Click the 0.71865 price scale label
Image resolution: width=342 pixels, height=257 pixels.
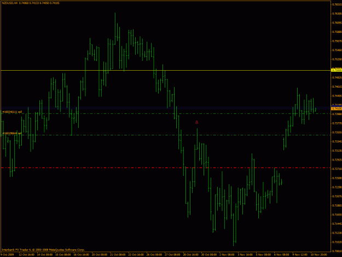coord(337,205)
